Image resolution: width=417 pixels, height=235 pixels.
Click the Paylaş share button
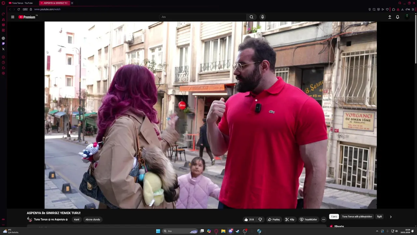(274, 220)
